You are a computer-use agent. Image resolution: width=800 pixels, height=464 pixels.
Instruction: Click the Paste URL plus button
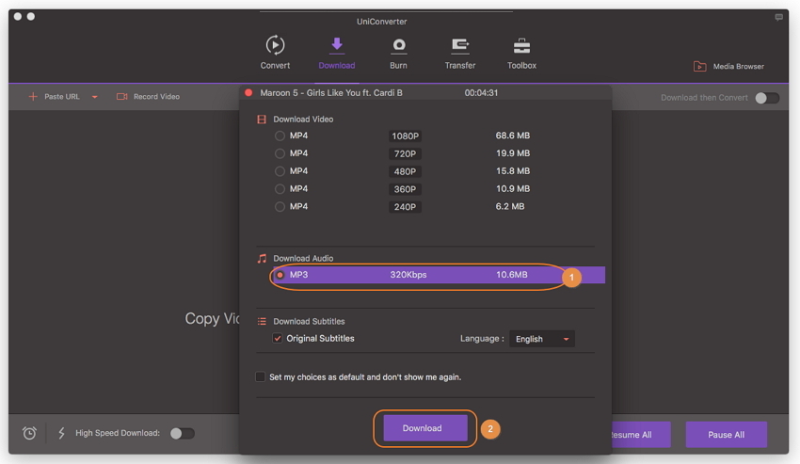pos(33,97)
